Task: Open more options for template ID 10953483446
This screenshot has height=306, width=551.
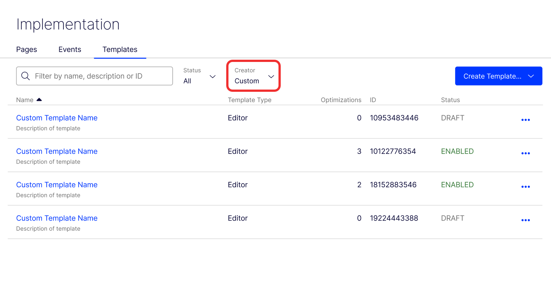Action: [525, 120]
